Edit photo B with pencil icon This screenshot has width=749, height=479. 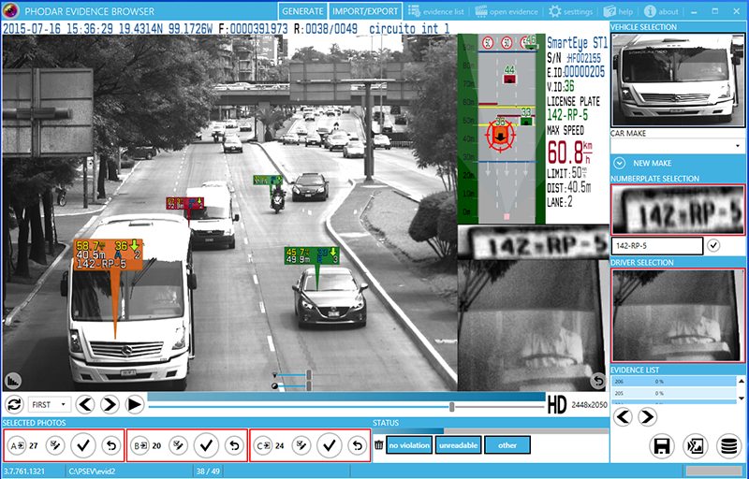point(178,446)
